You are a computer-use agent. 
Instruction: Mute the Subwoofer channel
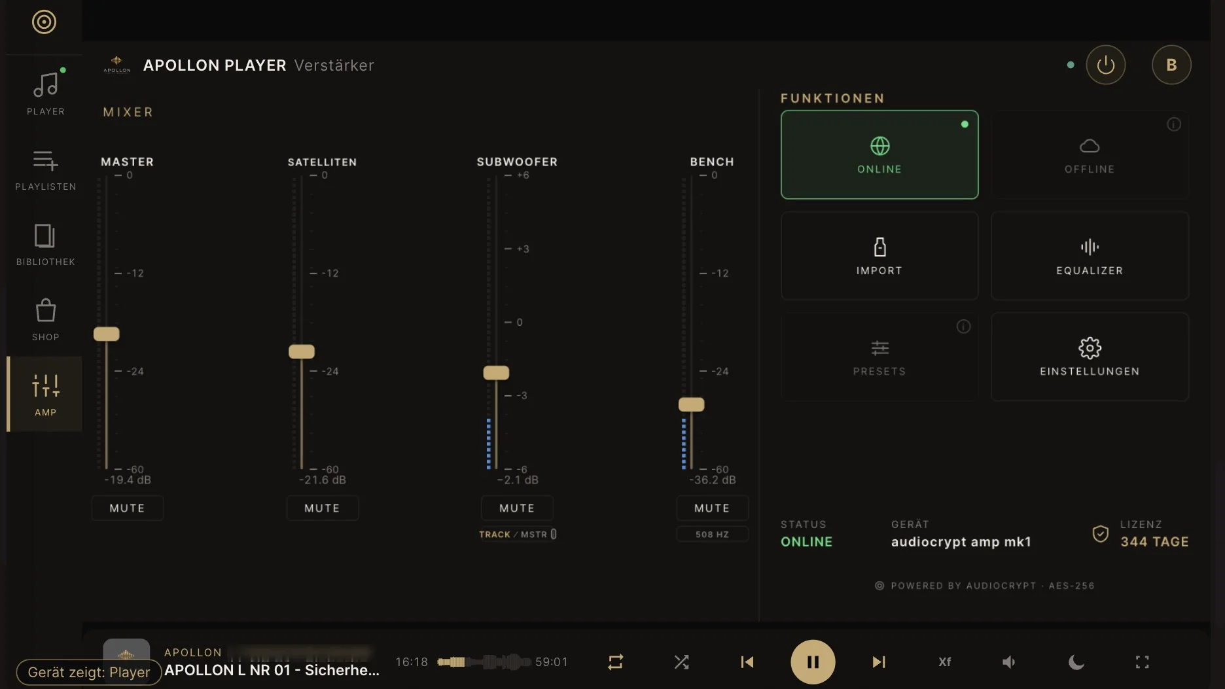[x=517, y=508]
